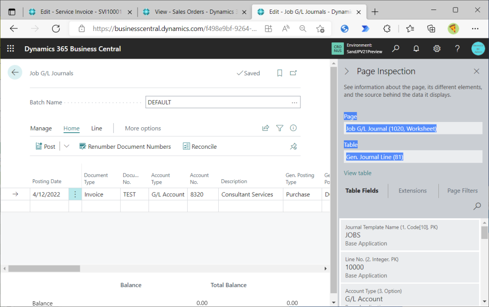Click the Reconcile action
This screenshot has height=307, width=489.
pyautogui.click(x=200, y=146)
